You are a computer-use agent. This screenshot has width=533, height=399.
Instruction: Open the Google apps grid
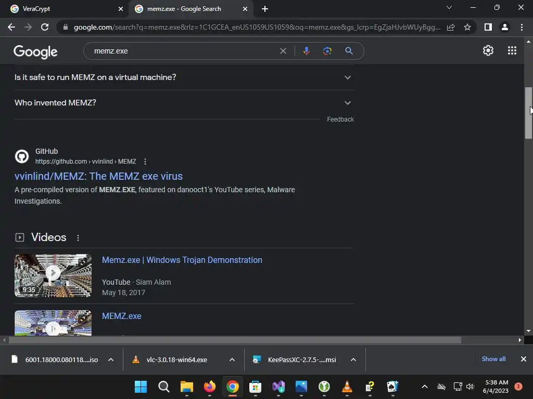(512, 50)
